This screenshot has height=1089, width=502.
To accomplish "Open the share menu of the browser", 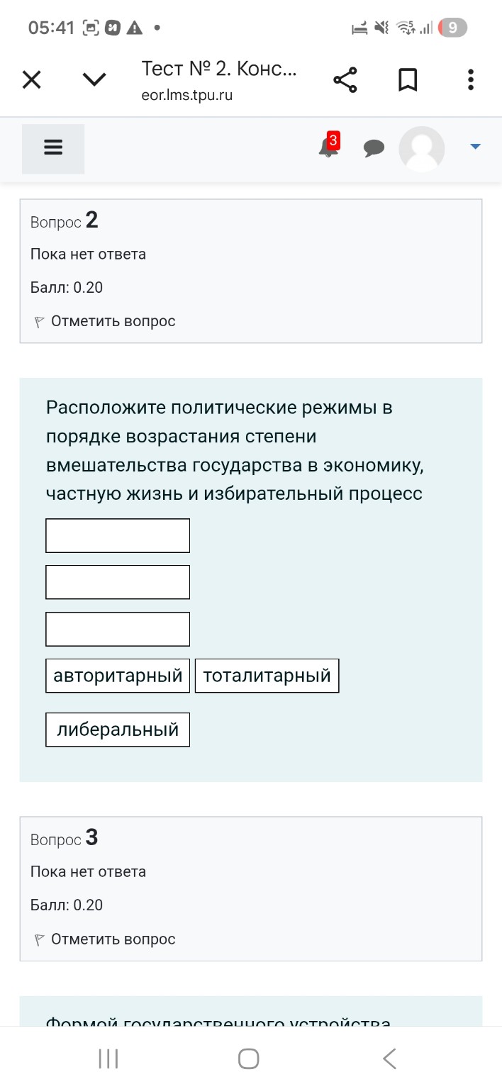I will [x=345, y=79].
